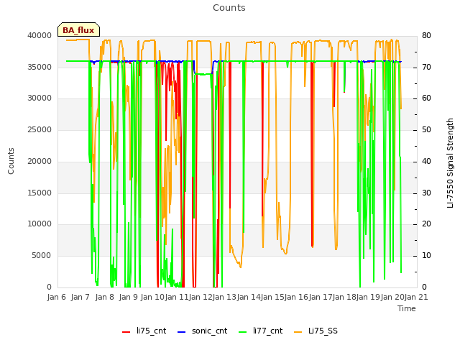
Task: Click the green li77_cnt legend swatch
Action: pos(243,332)
